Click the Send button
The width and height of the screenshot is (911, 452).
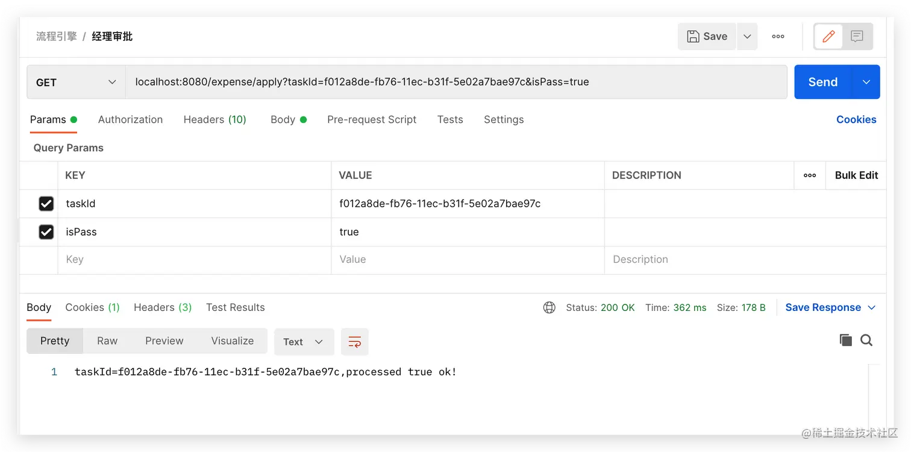point(823,82)
